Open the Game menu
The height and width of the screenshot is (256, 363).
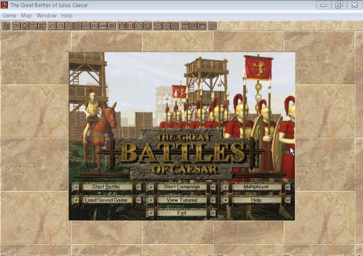9,15
